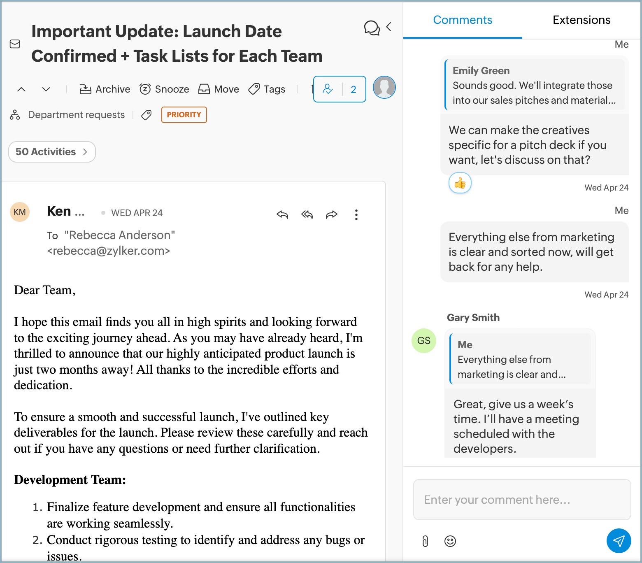Click the thumbs up reaction on the comment
Viewport: 642px width, 563px height.
[x=460, y=183]
